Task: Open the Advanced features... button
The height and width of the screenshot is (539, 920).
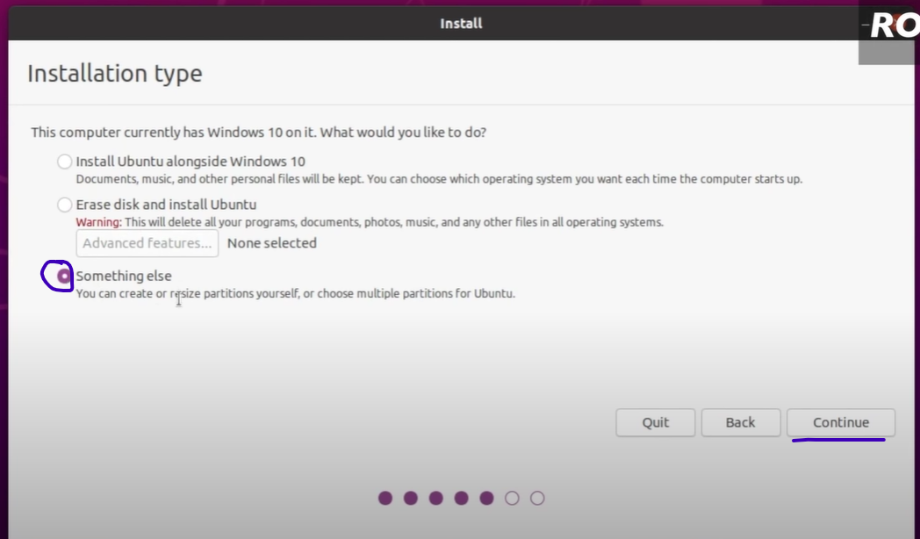Action: point(147,243)
